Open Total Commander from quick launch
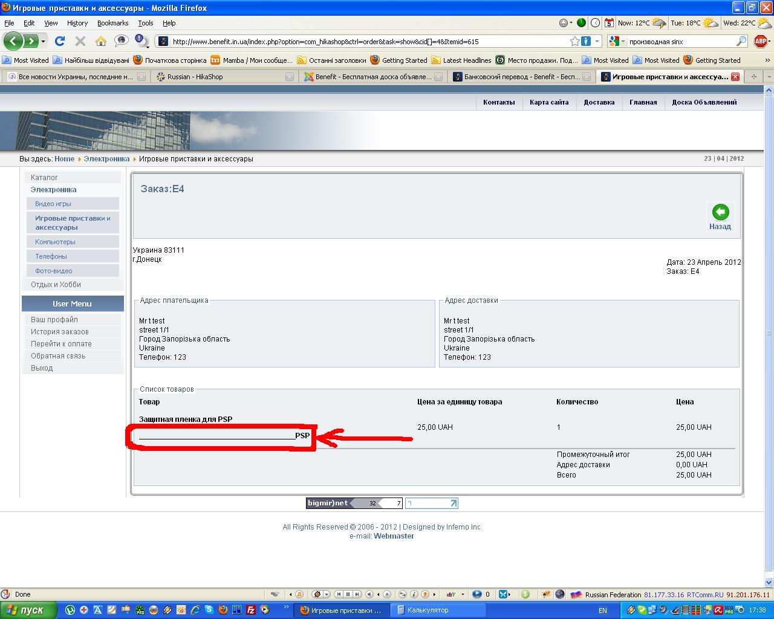 point(237,610)
